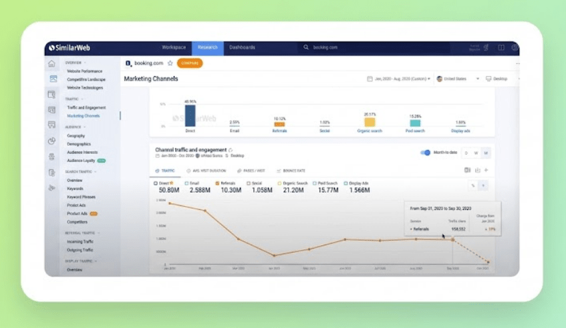This screenshot has height=328, width=566.
Task: Click the dark blue Direct bar
Action: 190,115
